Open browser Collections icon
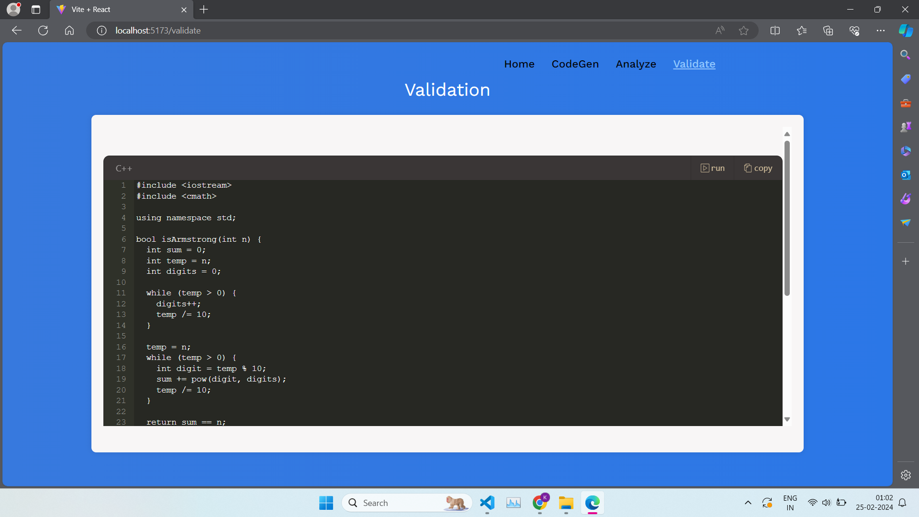 pos(828,31)
